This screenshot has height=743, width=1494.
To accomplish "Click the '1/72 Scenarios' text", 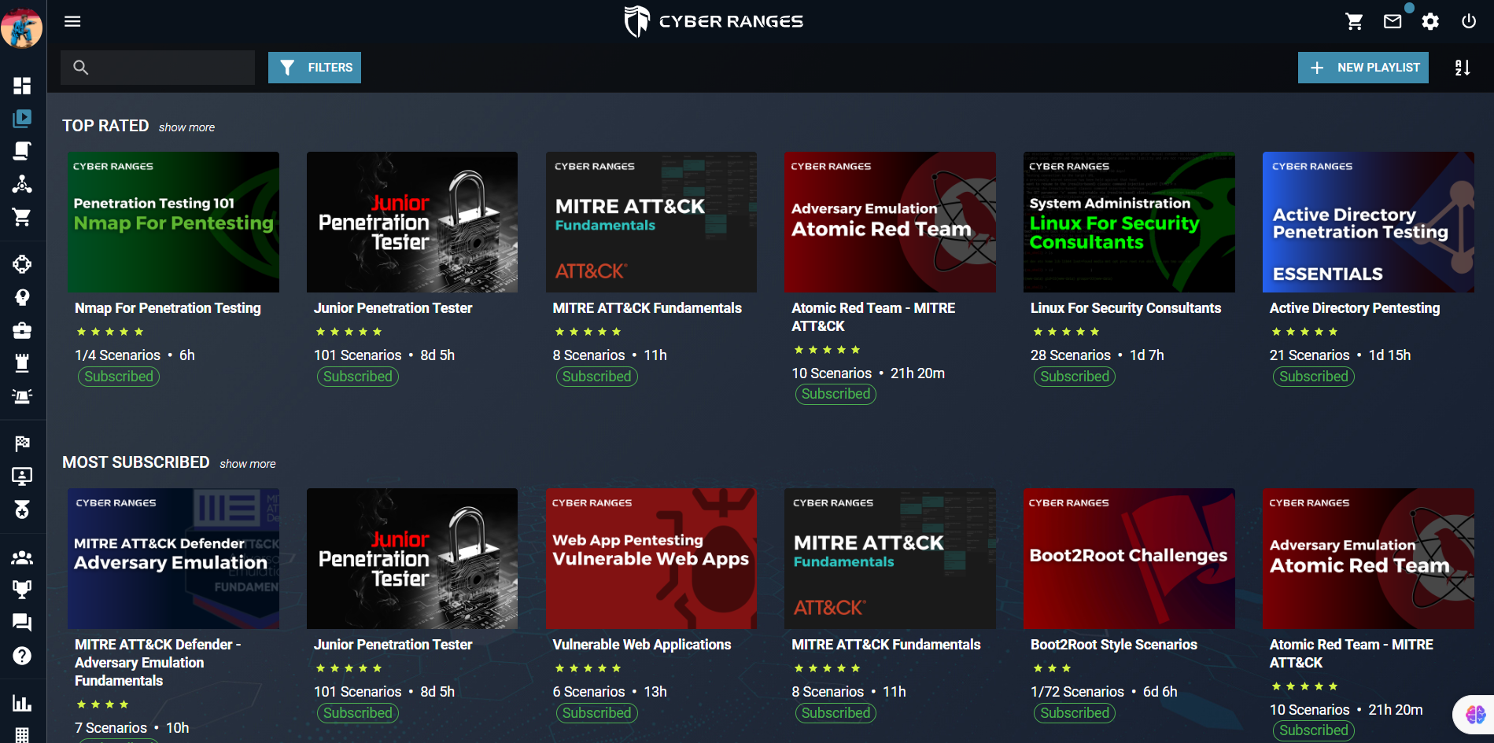I will tap(1078, 692).
